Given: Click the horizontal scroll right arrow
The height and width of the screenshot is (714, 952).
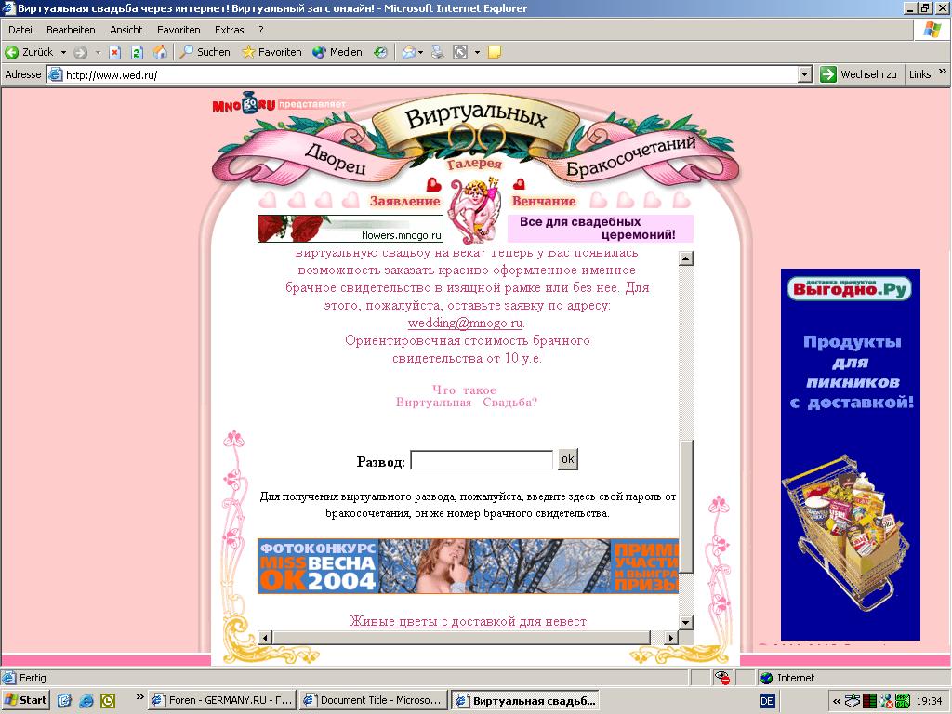Looking at the screenshot, I should (x=671, y=638).
